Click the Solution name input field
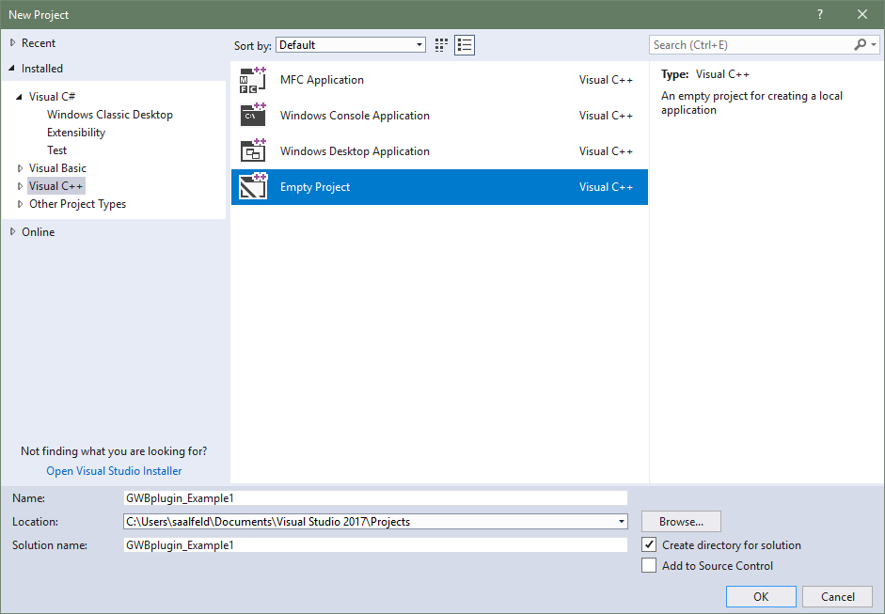This screenshot has width=885, height=614. click(x=375, y=545)
